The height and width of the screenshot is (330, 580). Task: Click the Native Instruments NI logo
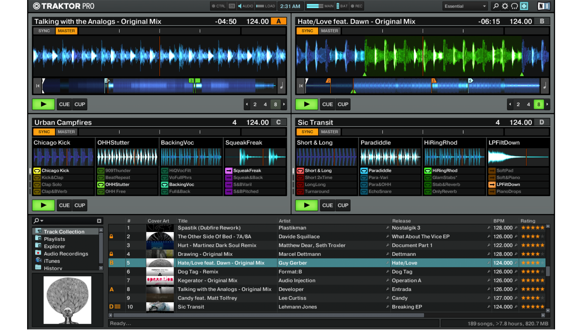pos(544,6)
